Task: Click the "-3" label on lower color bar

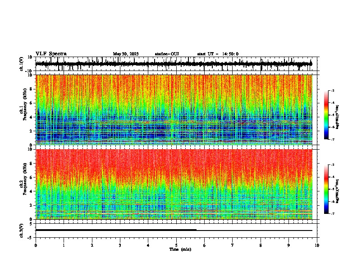Action: click(333, 165)
